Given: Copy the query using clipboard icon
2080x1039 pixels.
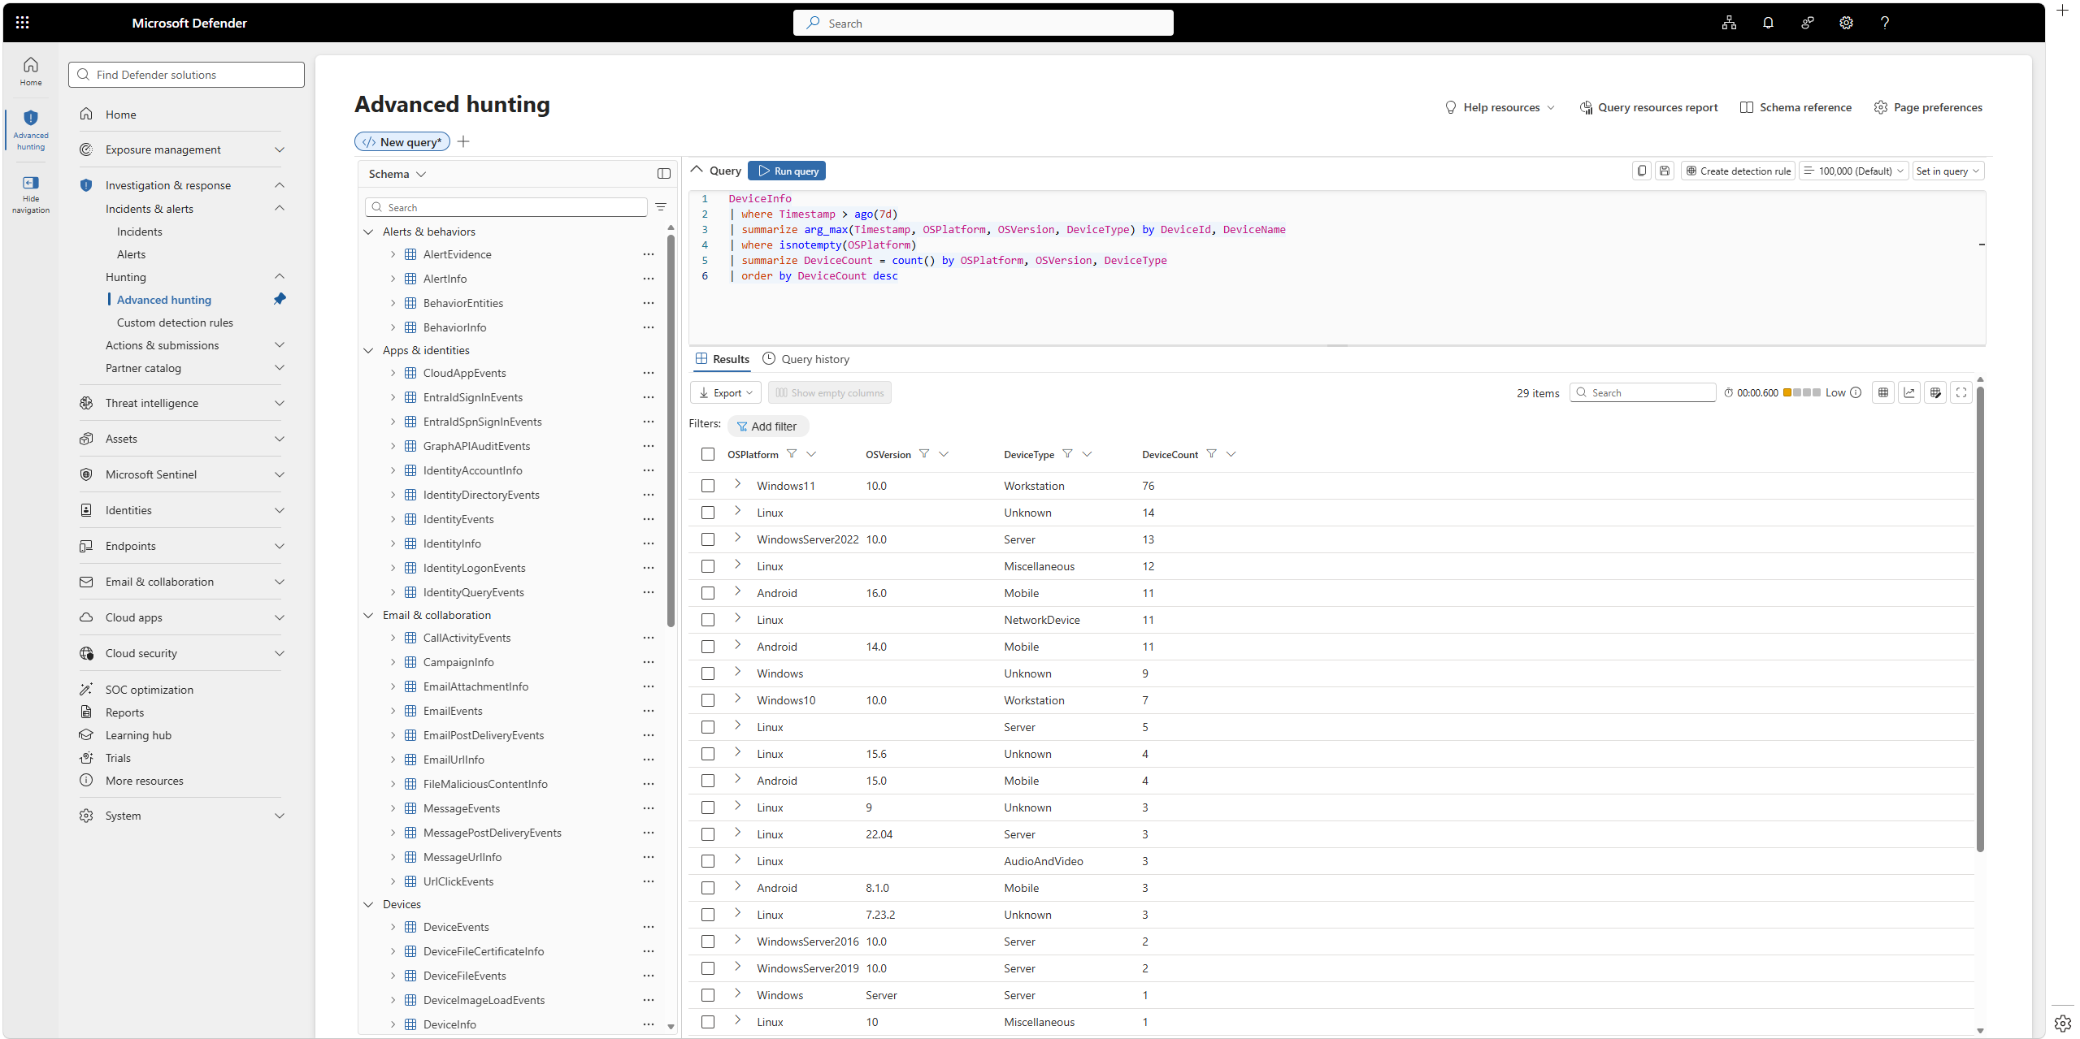Looking at the screenshot, I should click(x=1642, y=171).
